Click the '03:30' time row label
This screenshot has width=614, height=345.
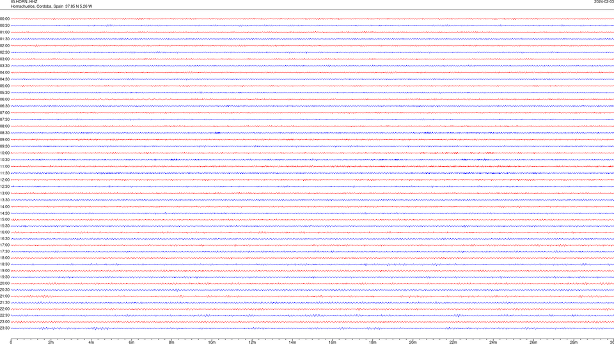[4, 66]
